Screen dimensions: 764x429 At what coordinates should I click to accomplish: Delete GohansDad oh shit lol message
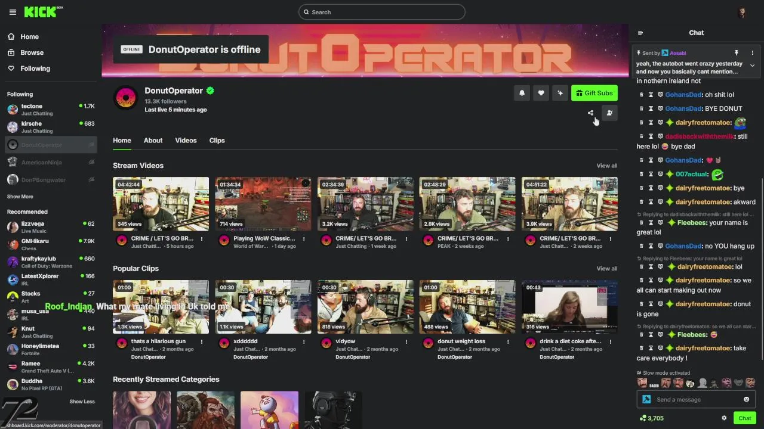click(x=642, y=95)
